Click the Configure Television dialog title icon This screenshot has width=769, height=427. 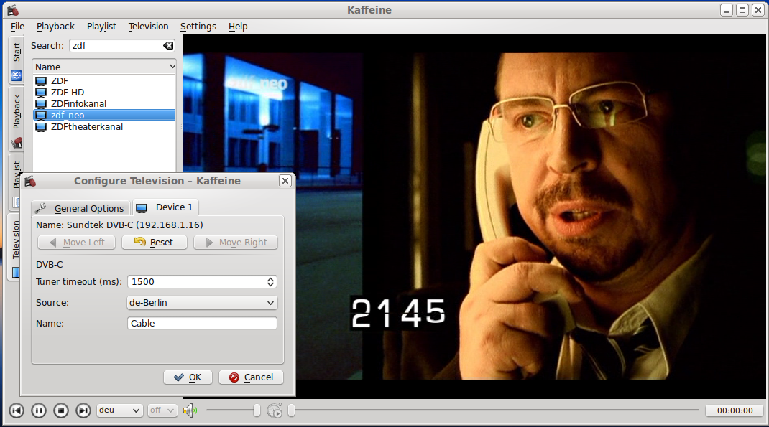point(30,181)
